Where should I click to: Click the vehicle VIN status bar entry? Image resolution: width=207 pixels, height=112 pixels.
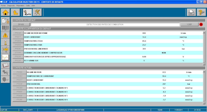(x=70, y=110)
